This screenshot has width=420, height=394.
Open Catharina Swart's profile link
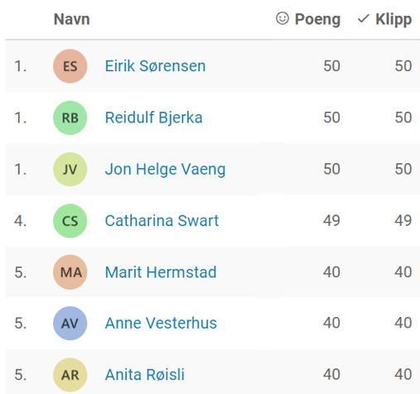162,220
